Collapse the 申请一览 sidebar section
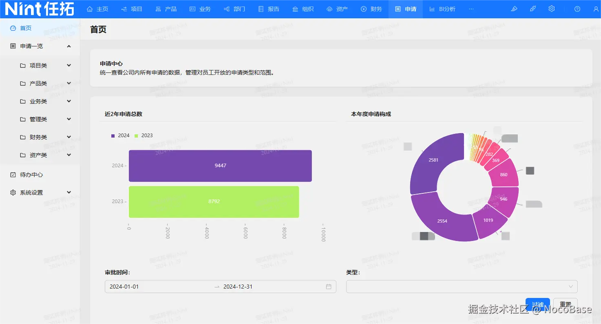The image size is (601, 324). tap(68, 46)
